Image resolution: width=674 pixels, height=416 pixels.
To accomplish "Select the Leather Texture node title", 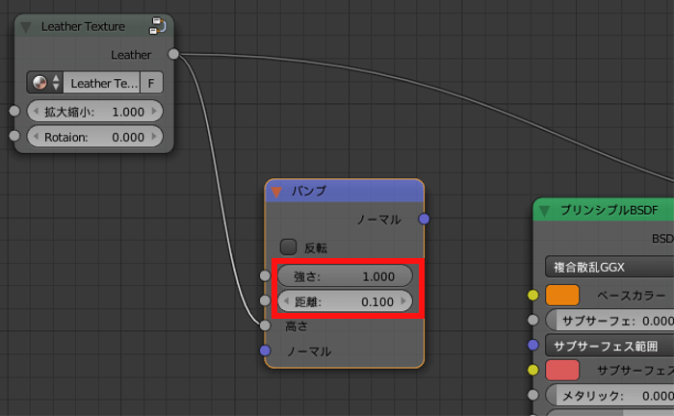I will click(83, 27).
